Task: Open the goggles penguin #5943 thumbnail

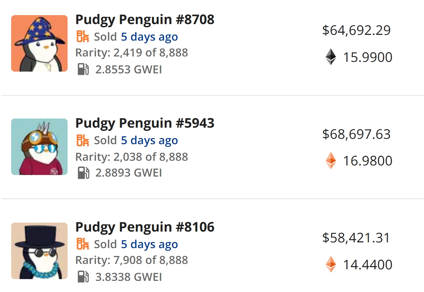Action: click(x=39, y=146)
